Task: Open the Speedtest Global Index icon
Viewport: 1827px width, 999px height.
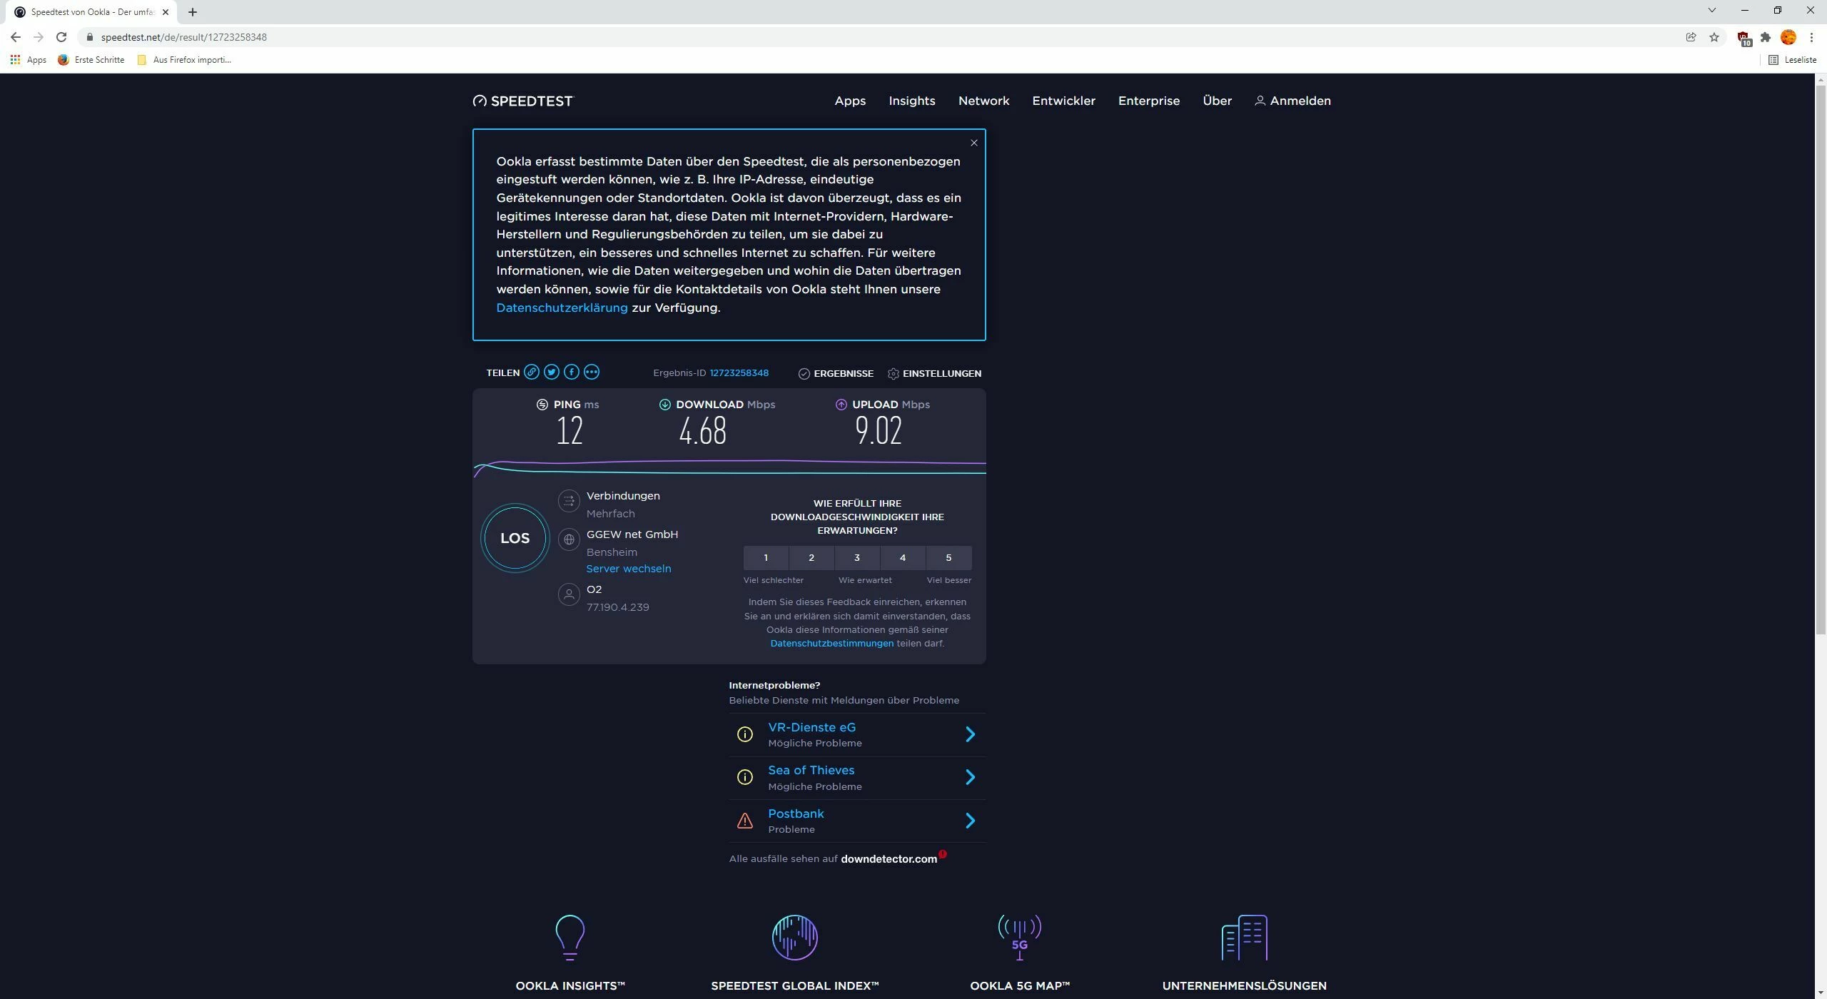Action: click(x=794, y=937)
